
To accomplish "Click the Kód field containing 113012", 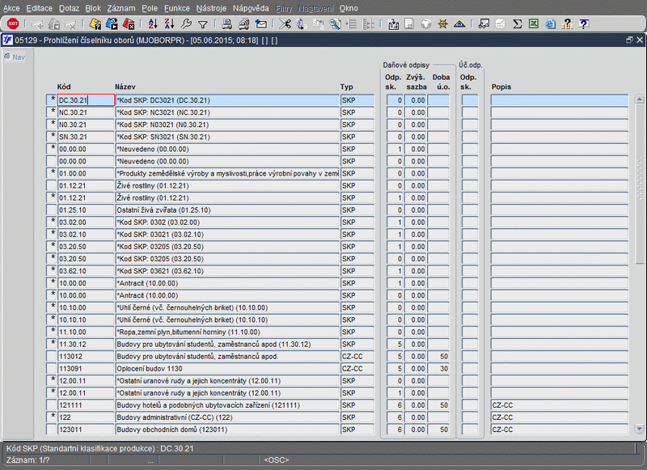I will tap(85, 356).
